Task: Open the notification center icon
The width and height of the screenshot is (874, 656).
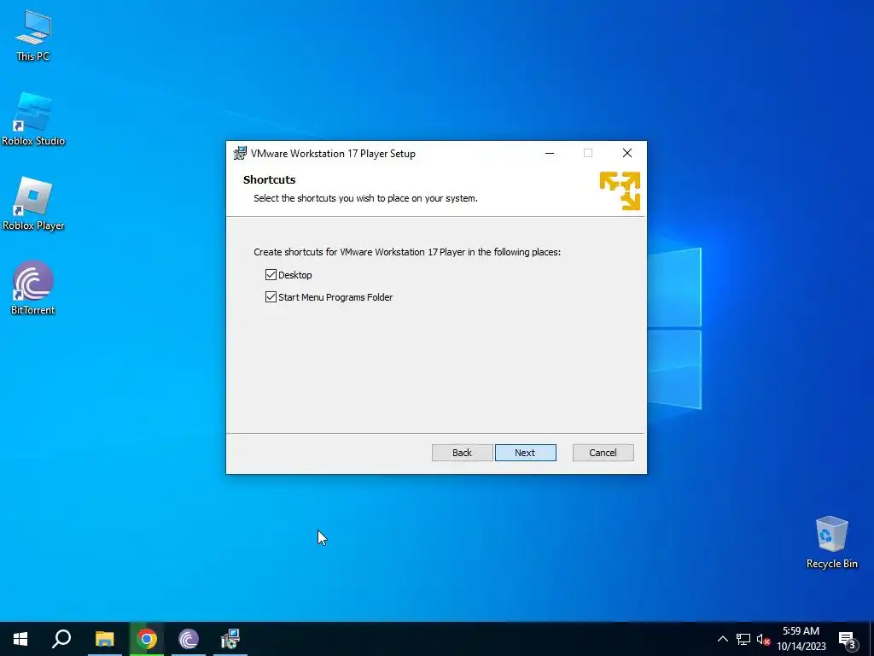Action: point(848,639)
